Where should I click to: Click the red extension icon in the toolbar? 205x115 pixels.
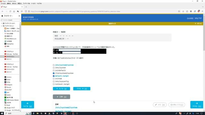pyautogui.click(x=199, y=11)
